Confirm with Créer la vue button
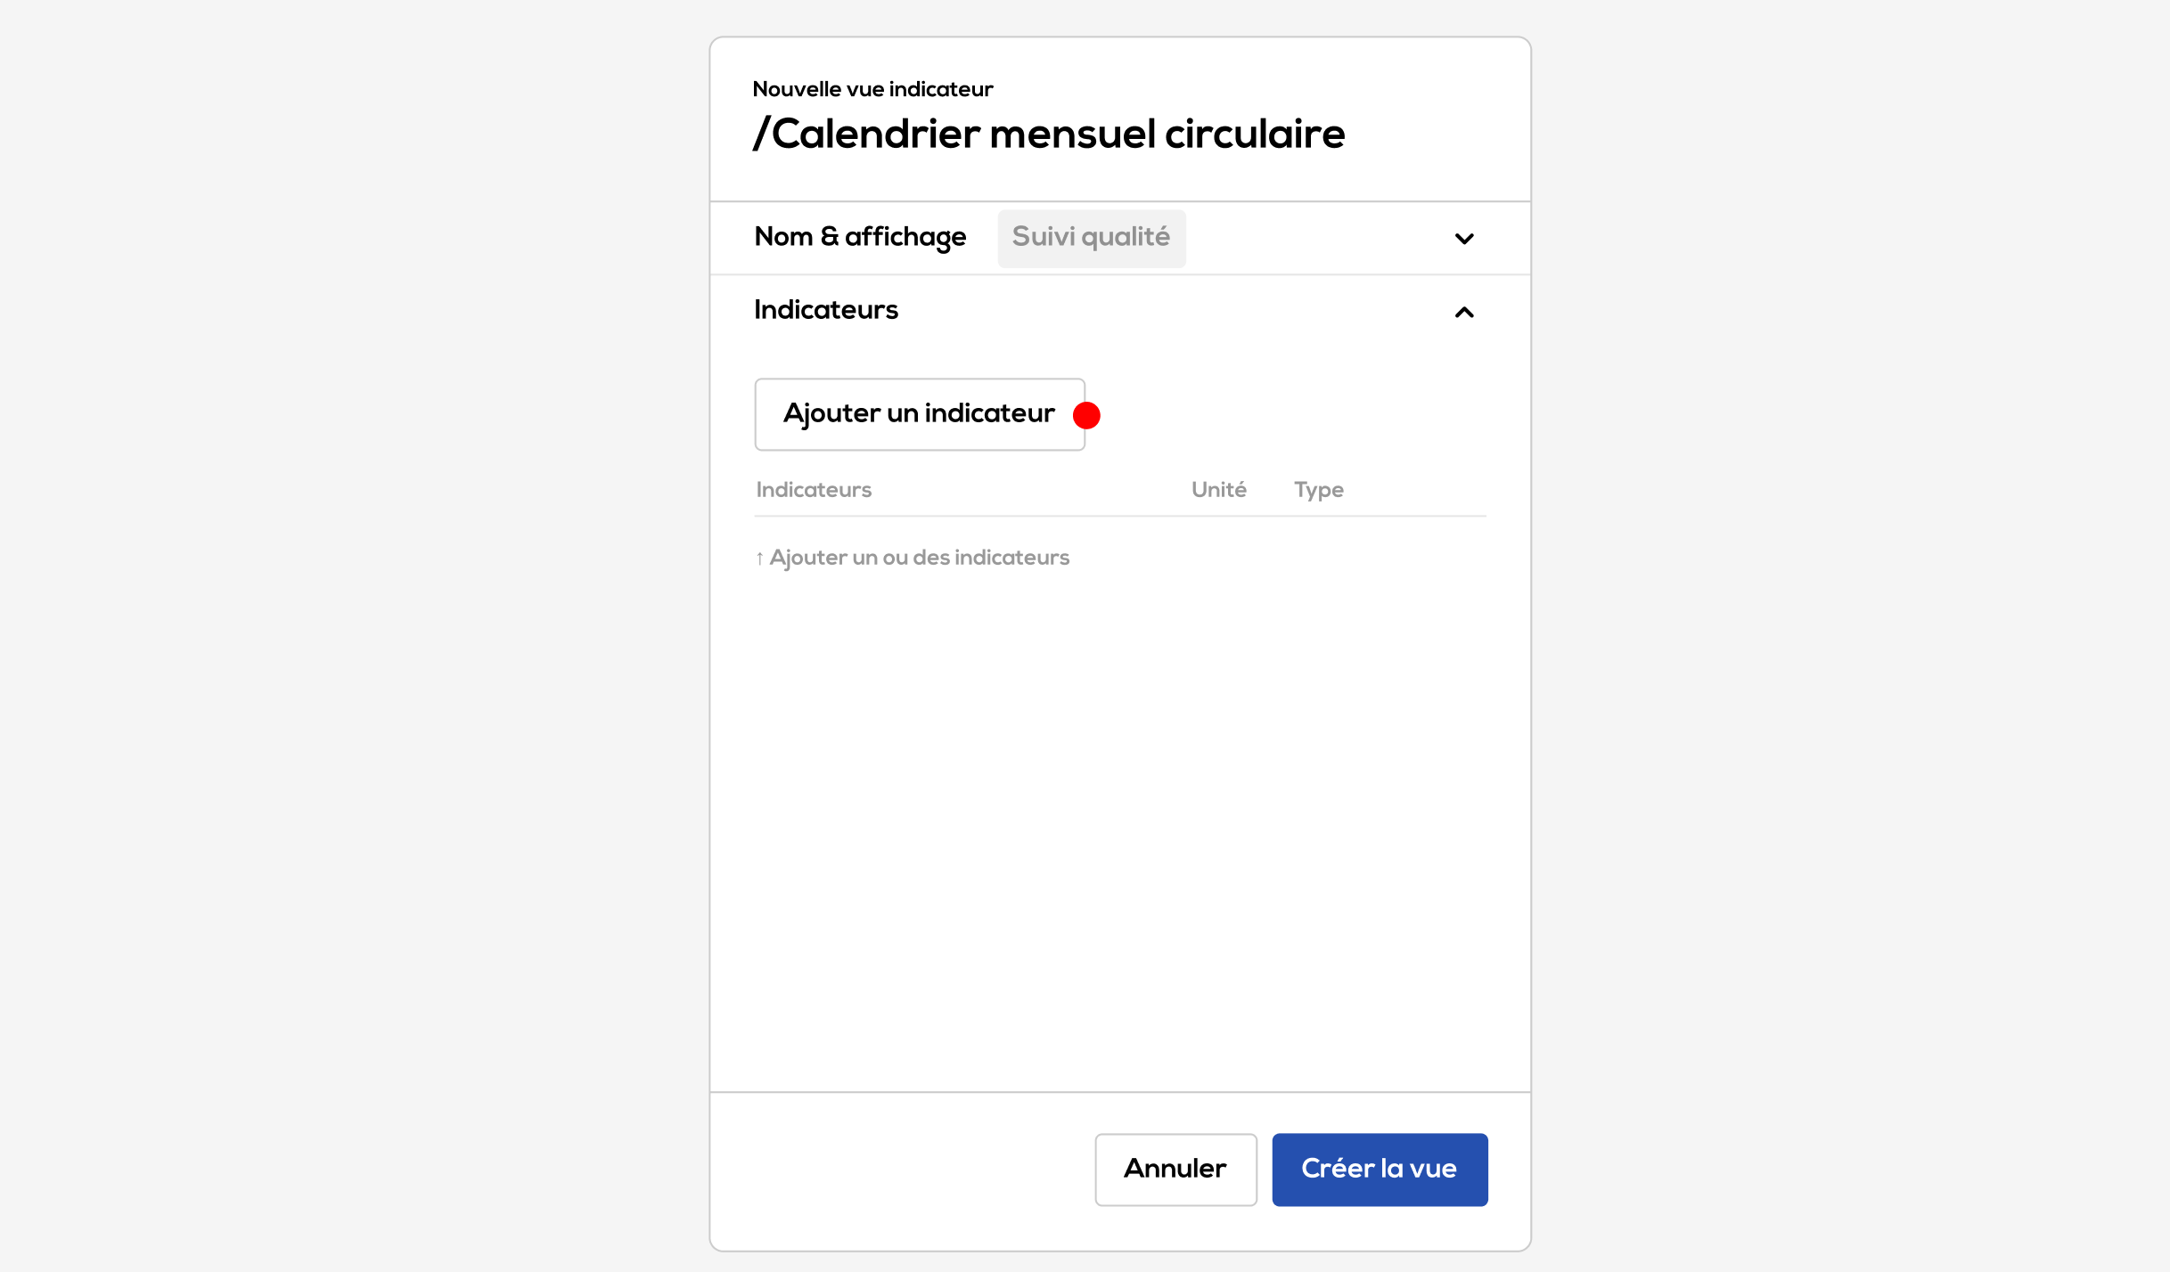The image size is (2170, 1272). (x=1380, y=1169)
